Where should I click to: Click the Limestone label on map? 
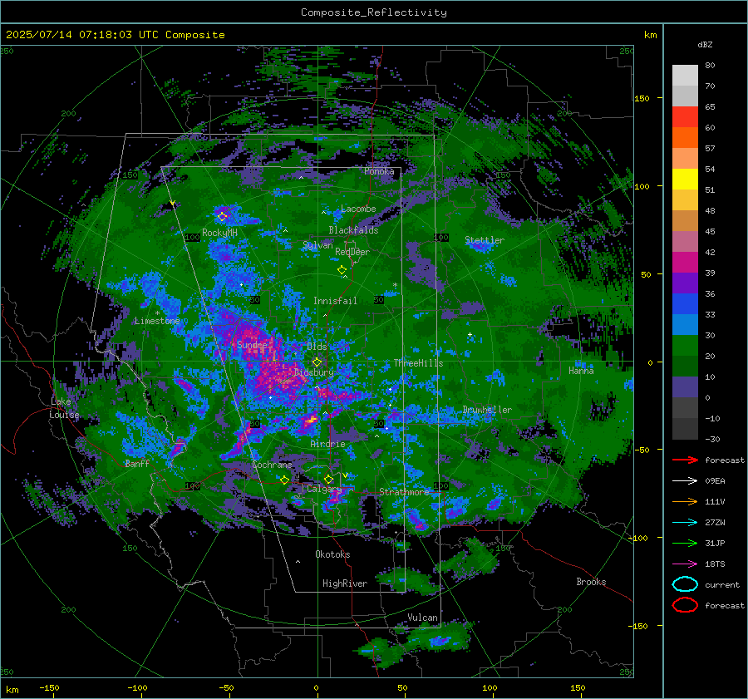click(x=157, y=321)
